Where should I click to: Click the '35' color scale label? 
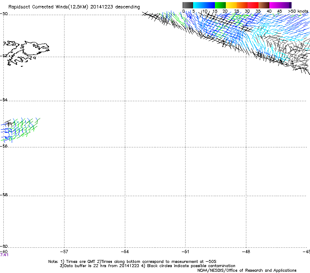tap(258, 11)
